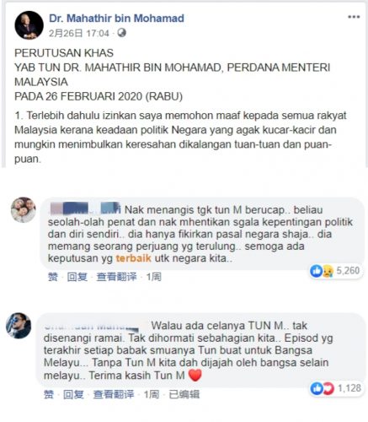
Task: Open the post options three-dot menu
Action: tap(354, 17)
